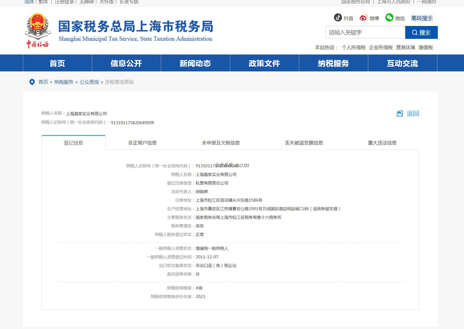
Task: Open the 互动交流 navigation menu
Action: tap(403, 63)
